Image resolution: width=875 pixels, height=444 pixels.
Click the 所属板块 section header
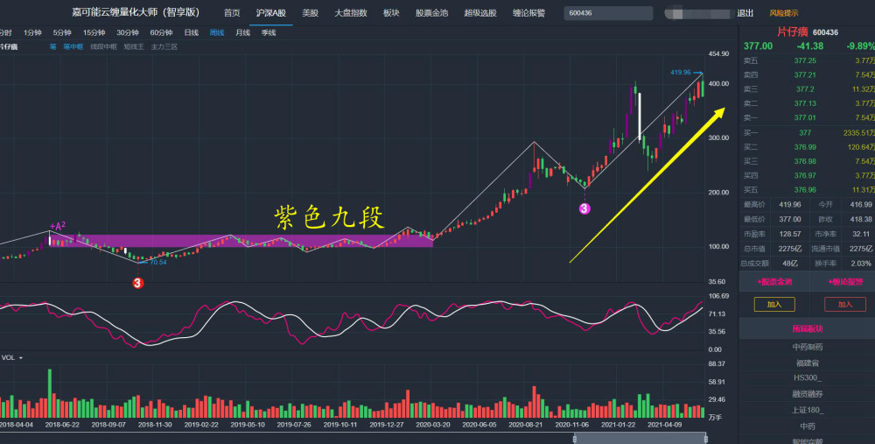[x=808, y=329]
